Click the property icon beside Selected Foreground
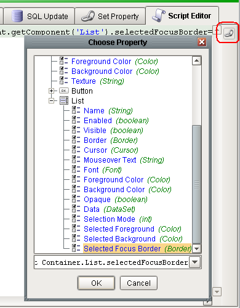This screenshot has height=308, width=240. pos(76,229)
